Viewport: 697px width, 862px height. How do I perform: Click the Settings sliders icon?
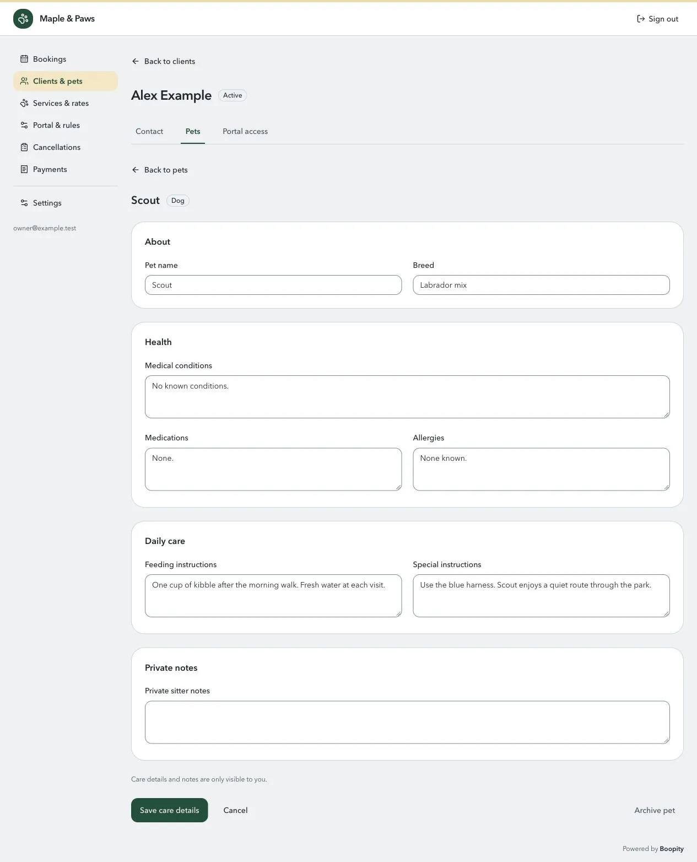[24, 203]
